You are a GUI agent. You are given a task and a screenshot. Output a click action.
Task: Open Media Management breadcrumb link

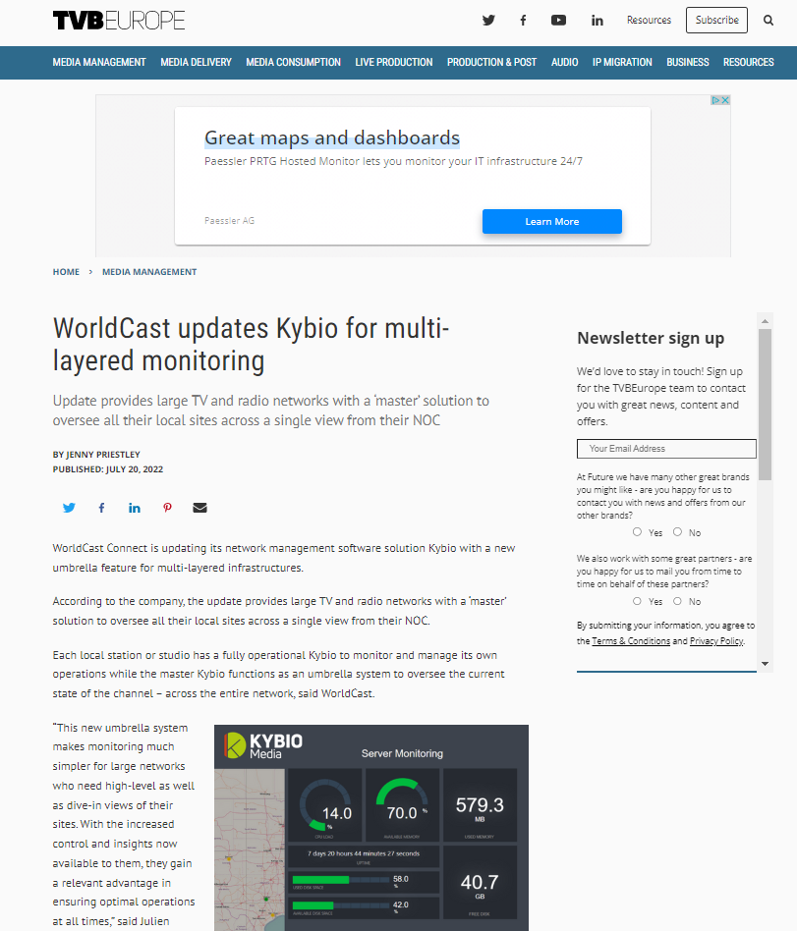pyautogui.click(x=149, y=272)
